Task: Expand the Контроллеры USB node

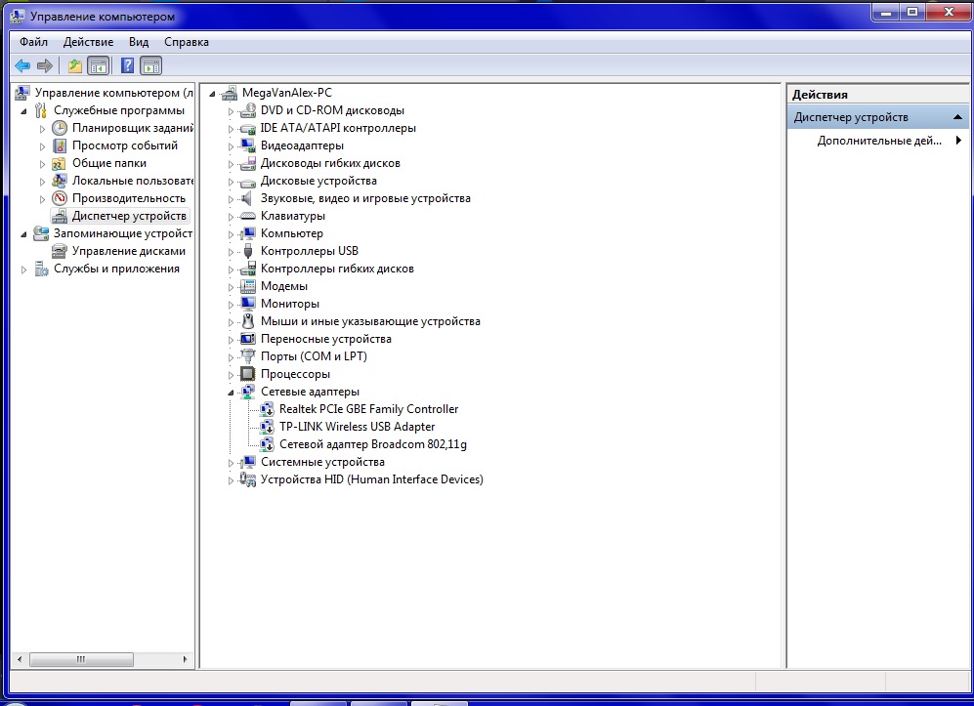Action: click(232, 251)
